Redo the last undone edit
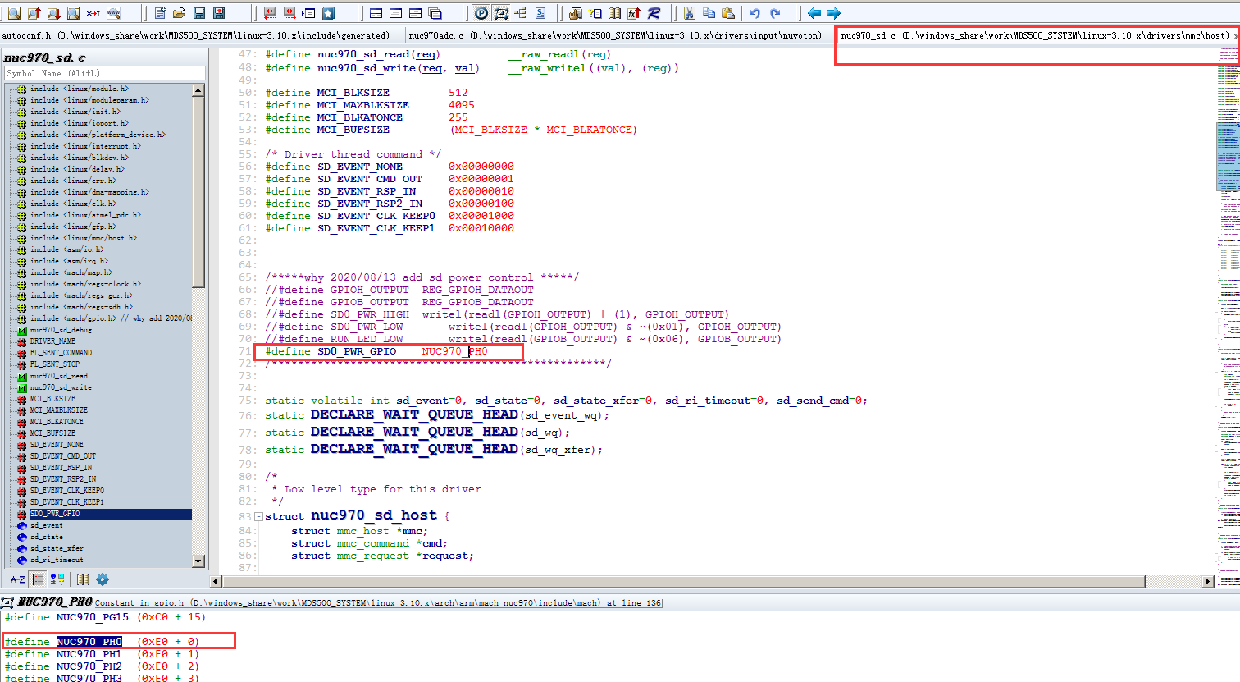Image resolution: width=1240 pixels, height=682 pixels. pyautogui.click(x=775, y=13)
